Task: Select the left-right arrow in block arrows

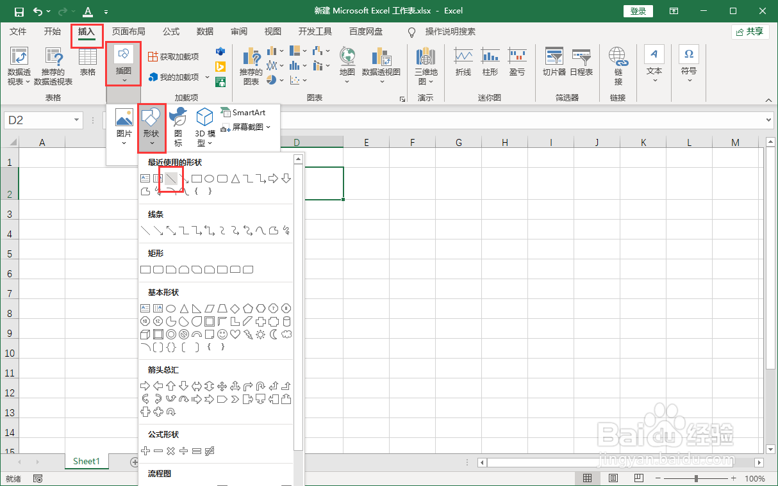Action: click(197, 386)
